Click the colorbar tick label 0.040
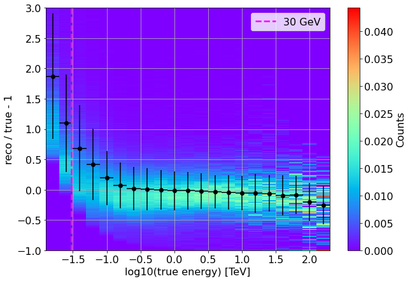 [378, 32]
